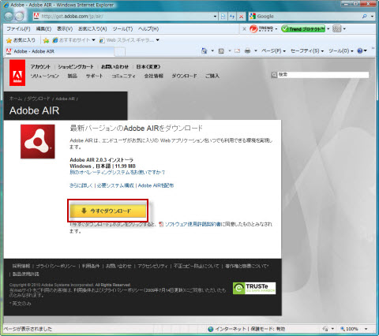The width and height of the screenshot is (379, 336).
Task: Click the new tab button
Action: 120,52
